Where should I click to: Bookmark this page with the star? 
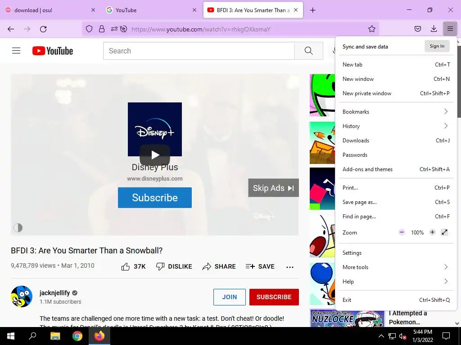pos(371,29)
